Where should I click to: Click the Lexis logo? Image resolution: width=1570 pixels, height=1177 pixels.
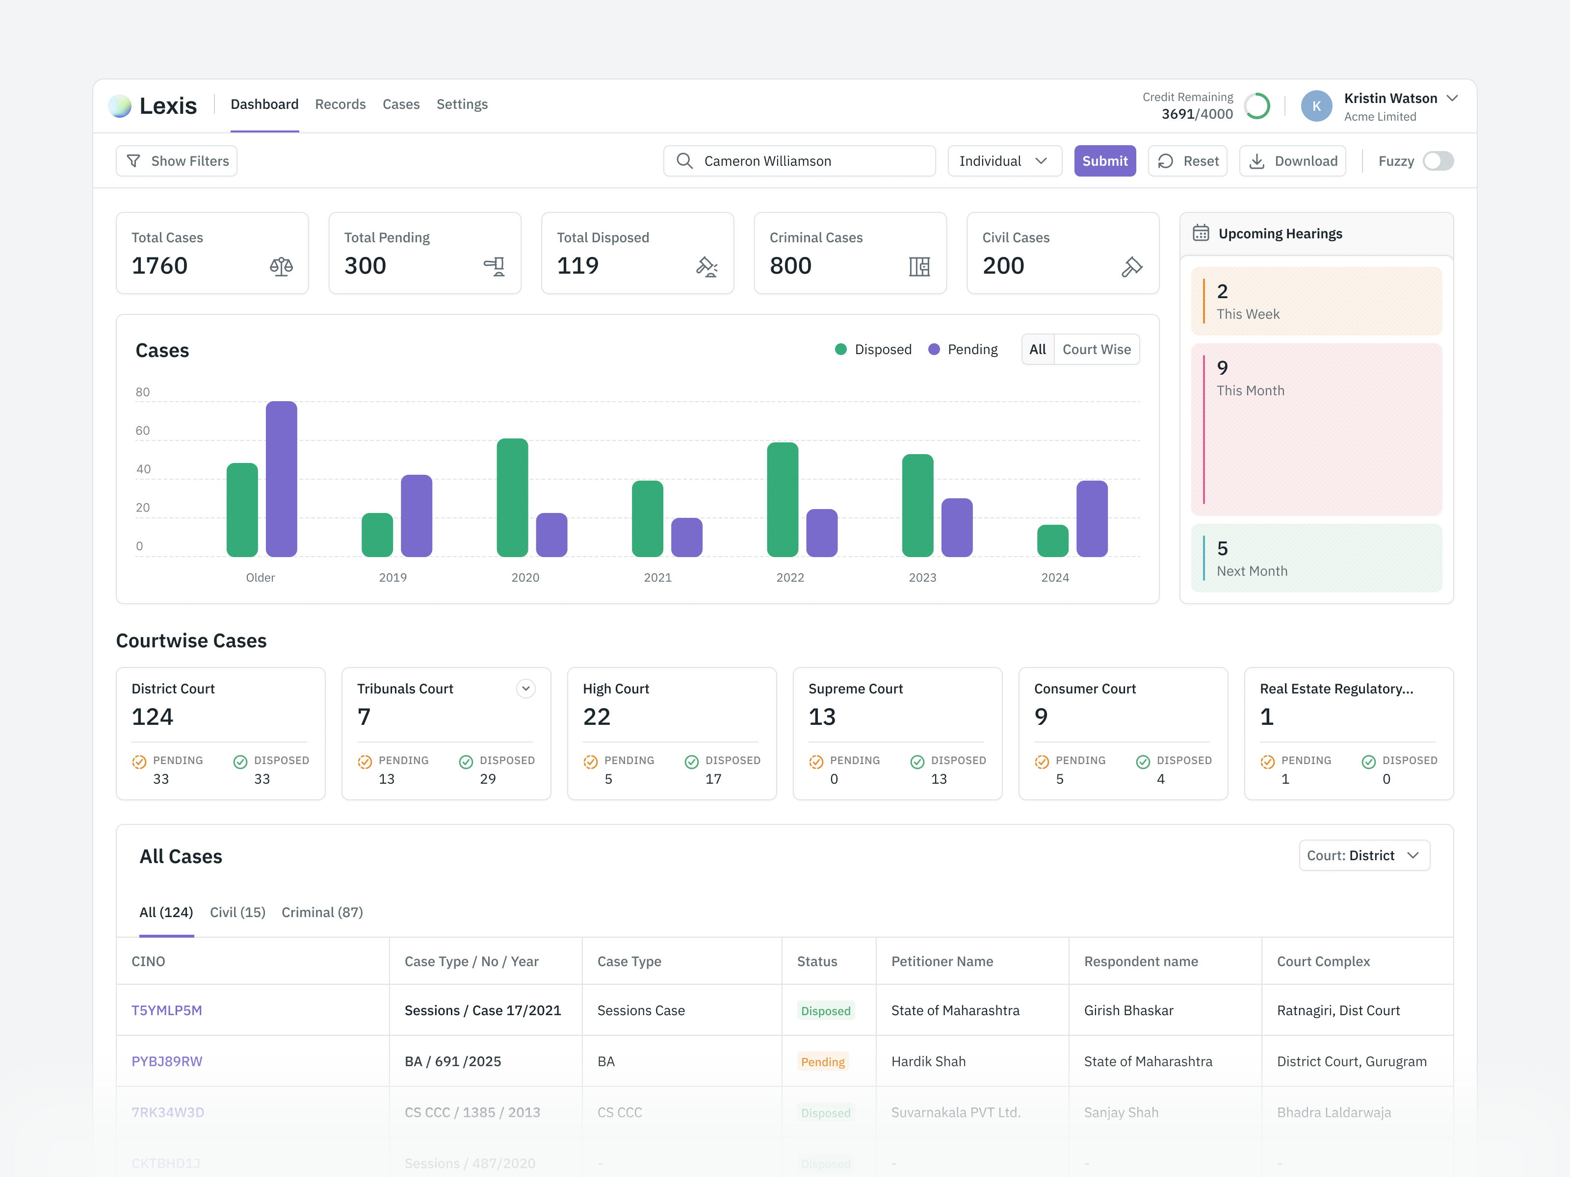120,106
